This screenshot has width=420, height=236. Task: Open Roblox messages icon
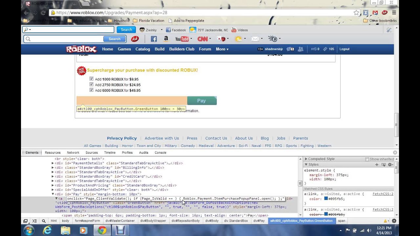pos(290,49)
